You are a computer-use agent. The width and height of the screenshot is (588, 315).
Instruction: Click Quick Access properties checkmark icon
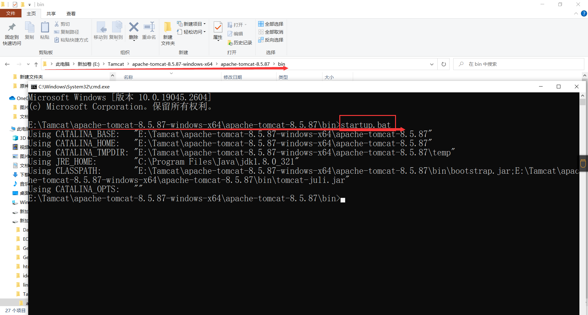pyautogui.click(x=15, y=5)
